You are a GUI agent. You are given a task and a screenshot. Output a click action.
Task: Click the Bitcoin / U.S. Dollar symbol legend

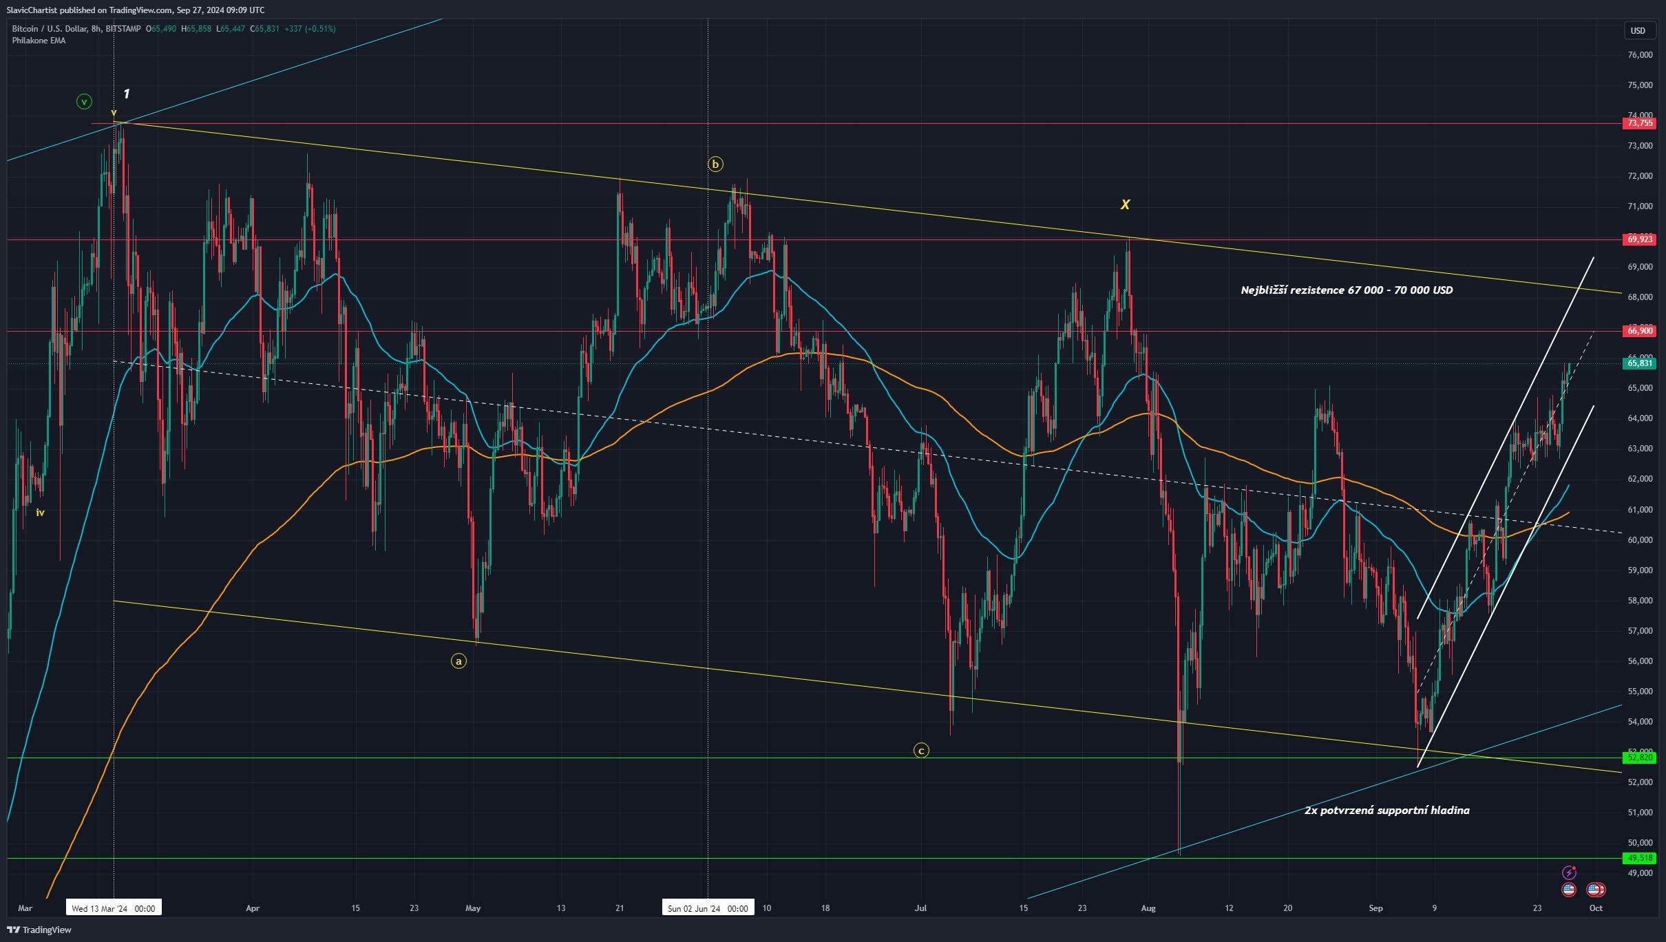pos(76,29)
